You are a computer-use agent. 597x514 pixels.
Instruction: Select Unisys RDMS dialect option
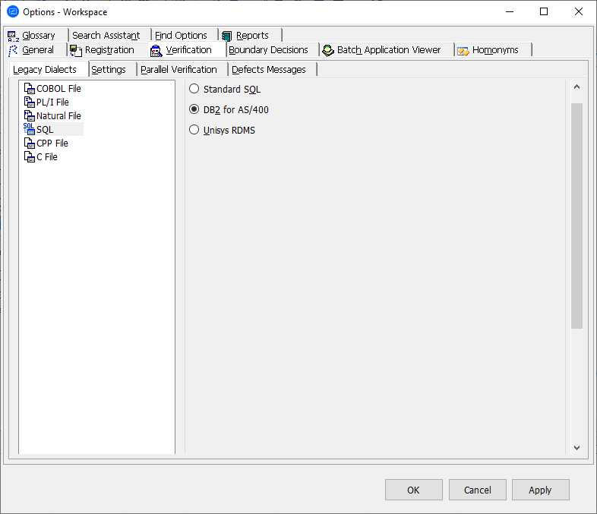(194, 131)
